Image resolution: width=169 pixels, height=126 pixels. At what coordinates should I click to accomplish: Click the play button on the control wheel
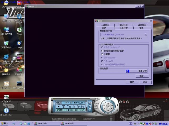108,107
